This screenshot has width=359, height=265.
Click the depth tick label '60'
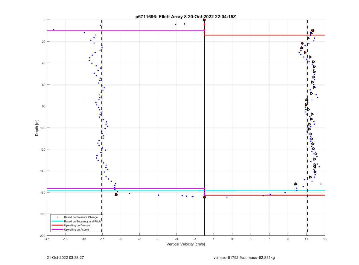(x=43, y=85)
